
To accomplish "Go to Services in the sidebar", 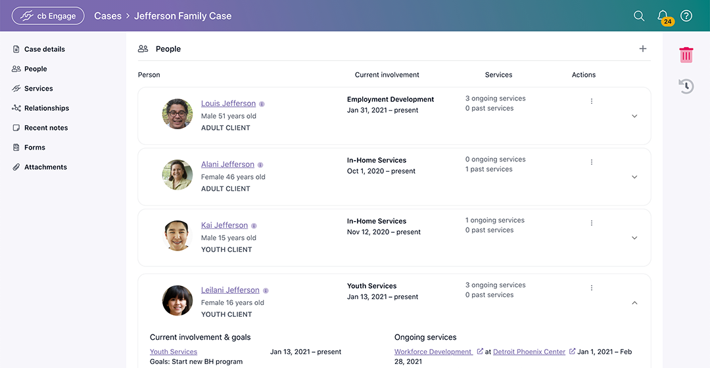I will [x=38, y=89].
